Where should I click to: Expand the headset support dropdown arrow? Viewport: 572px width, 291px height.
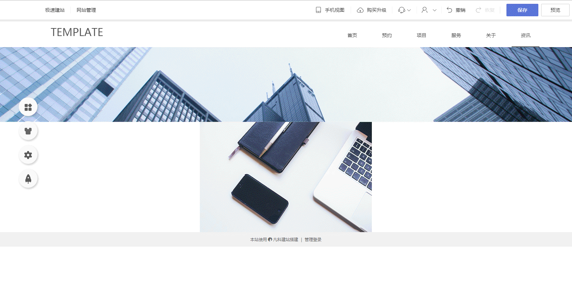point(409,10)
